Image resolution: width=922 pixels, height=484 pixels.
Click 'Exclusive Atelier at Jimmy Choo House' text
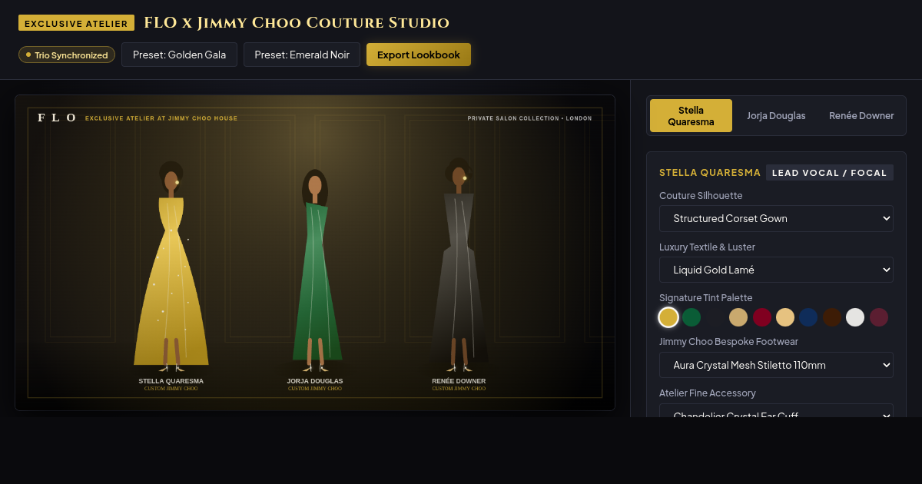click(x=161, y=118)
